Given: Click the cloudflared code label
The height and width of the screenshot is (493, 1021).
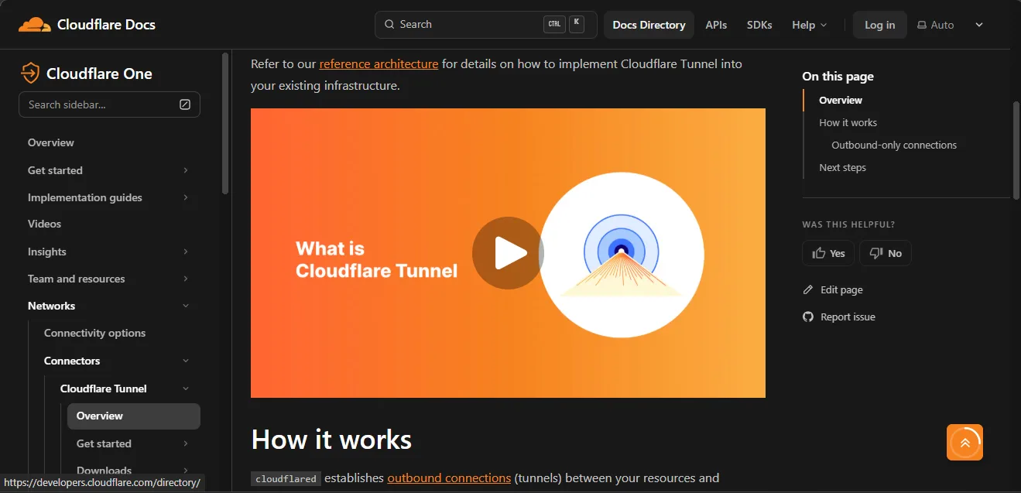Looking at the screenshot, I should (x=286, y=479).
